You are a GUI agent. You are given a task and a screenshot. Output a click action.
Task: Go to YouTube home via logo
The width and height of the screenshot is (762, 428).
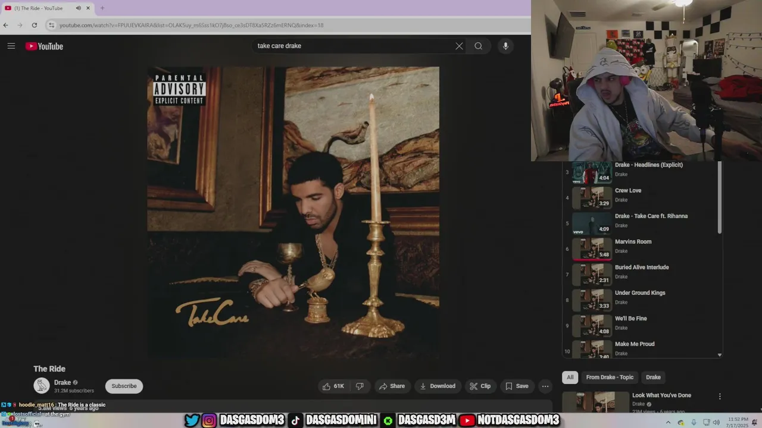(44, 46)
